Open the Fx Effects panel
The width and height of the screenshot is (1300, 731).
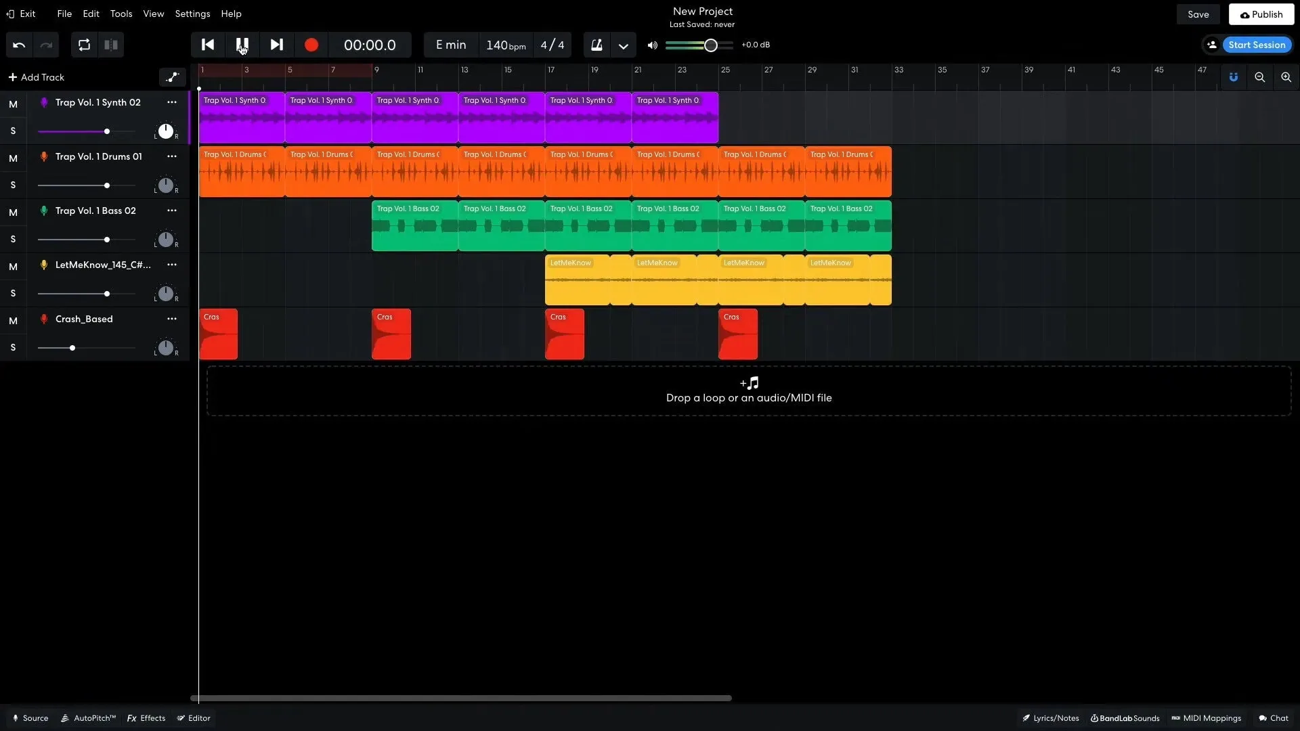point(146,718)
